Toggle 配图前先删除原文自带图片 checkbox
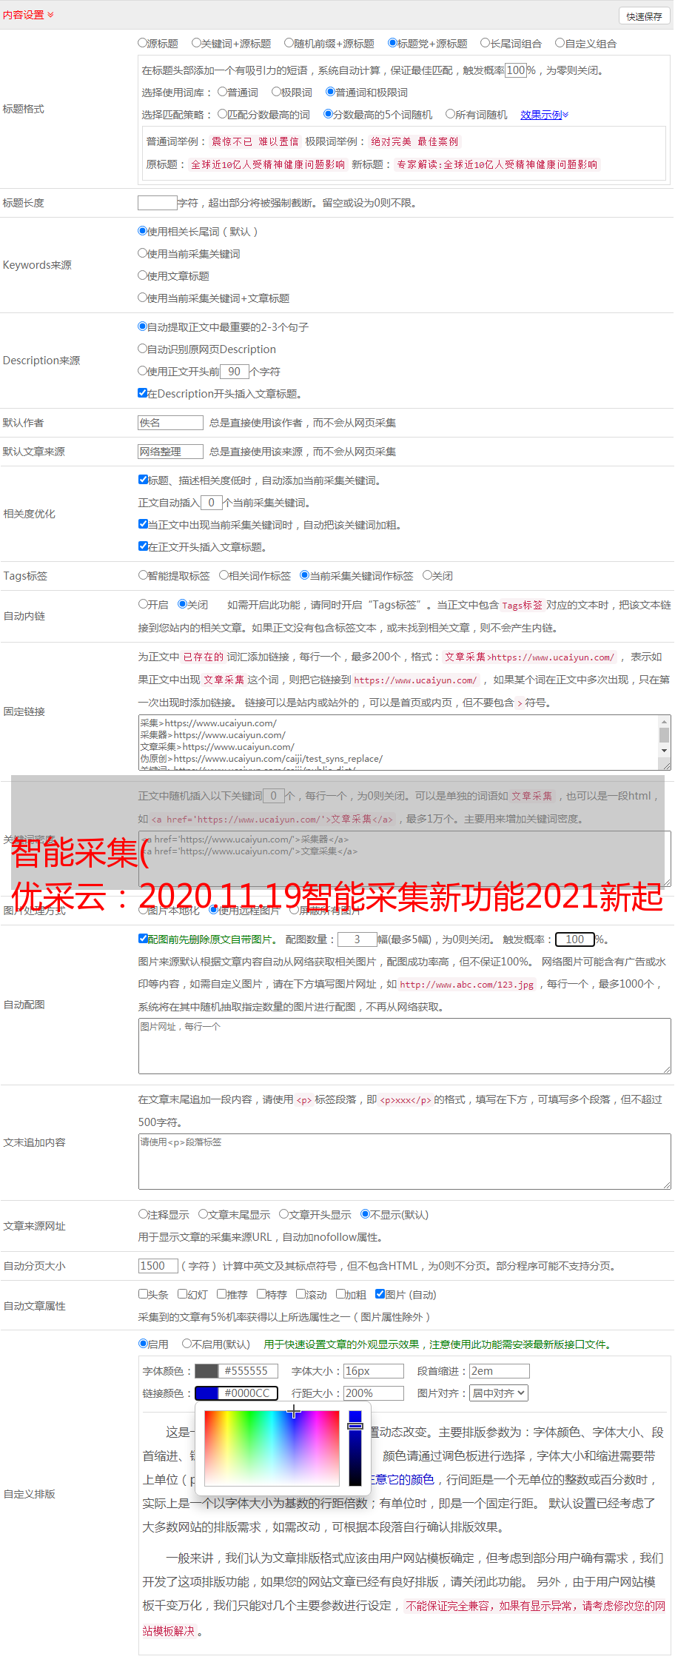The height and width of the screenshot is (1665, 675). click(143, 939)
